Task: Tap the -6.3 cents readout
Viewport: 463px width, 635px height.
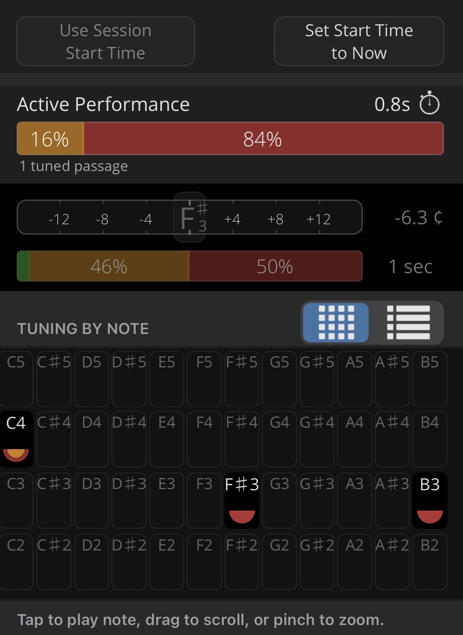Action: pos(418,218)
